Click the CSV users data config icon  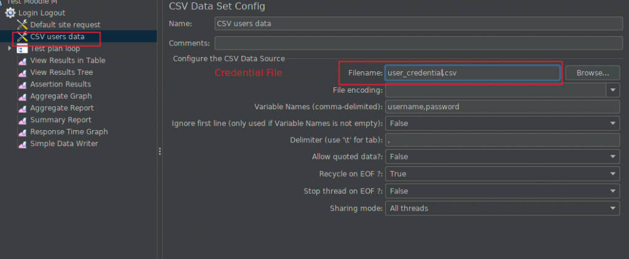click(x=22, y=37)
